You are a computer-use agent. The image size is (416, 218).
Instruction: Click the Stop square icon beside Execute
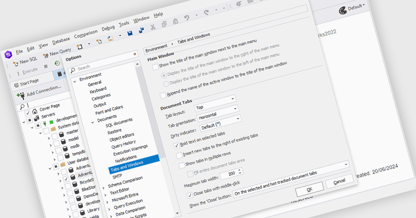(x=46, y=66)
